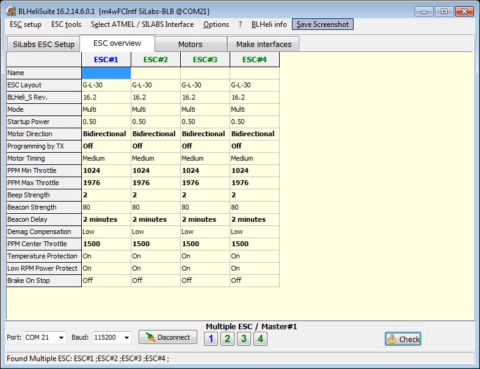Click the Beacon Strength row label
The image size is (480, 369).
pyautogui.click(x=44, y=207)
